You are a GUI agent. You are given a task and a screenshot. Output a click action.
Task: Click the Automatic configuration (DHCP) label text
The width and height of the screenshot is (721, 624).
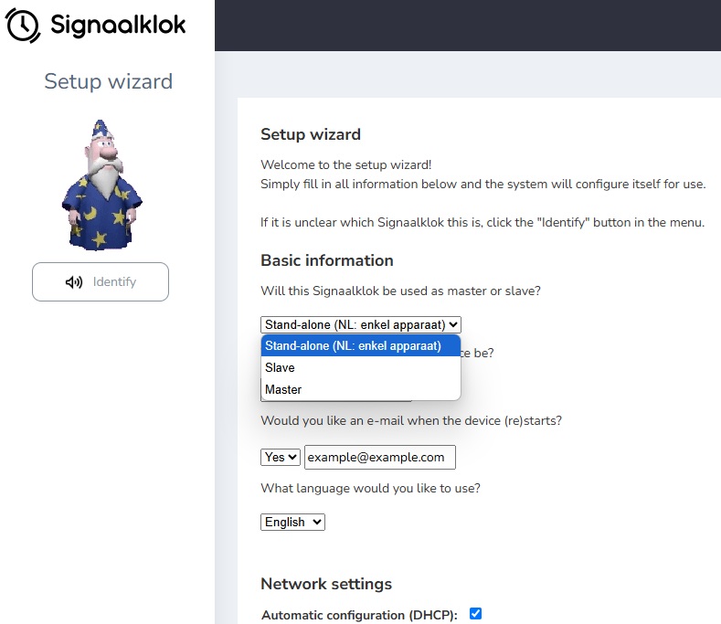[359, 615]
